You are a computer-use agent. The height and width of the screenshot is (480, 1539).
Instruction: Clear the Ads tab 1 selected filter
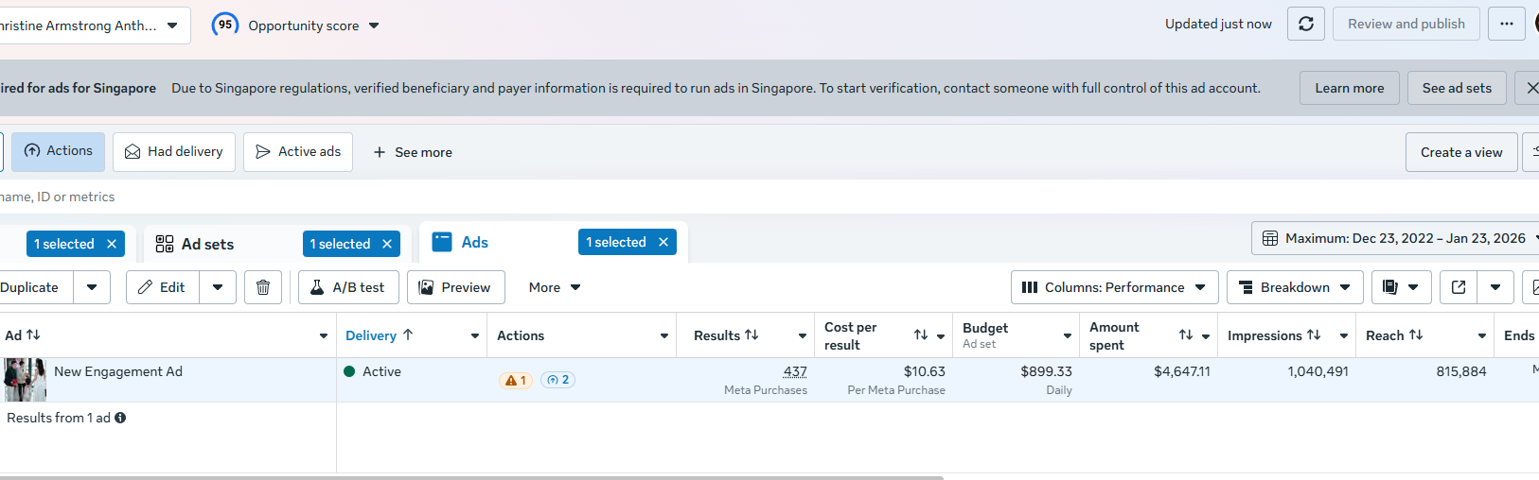pos(663,242)
